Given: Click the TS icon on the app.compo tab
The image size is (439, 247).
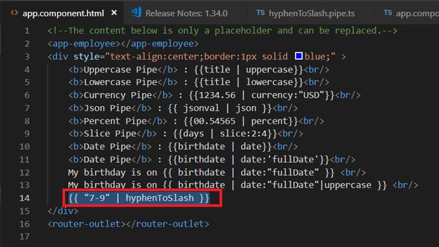Looking at the screenshot, I should [388, 12].
